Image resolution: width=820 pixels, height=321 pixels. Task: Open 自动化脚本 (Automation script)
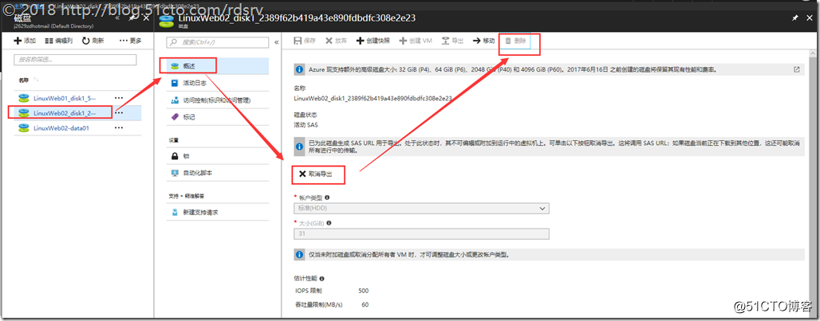pyautogui.click(x=218, y=172)
